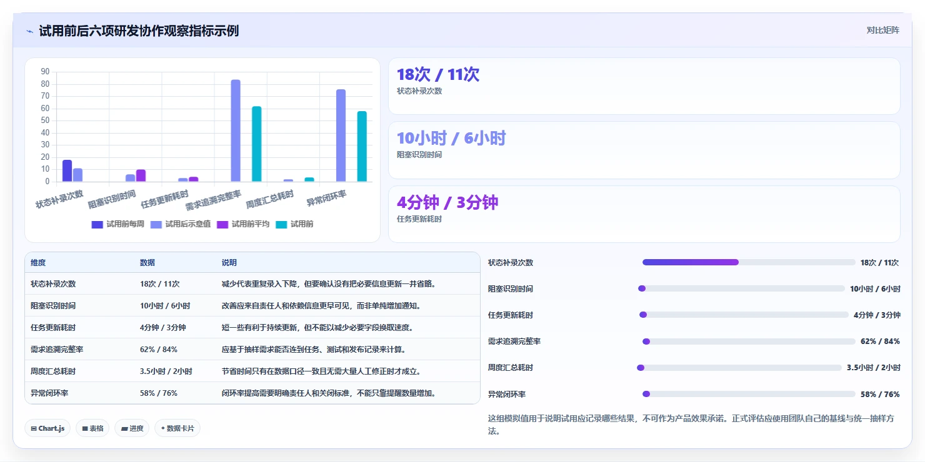Click the lightning icon beside the panel title
Image resolution: width=925 pixels, height=462 pixels.
pyautogui.click(x=29, y=31)
